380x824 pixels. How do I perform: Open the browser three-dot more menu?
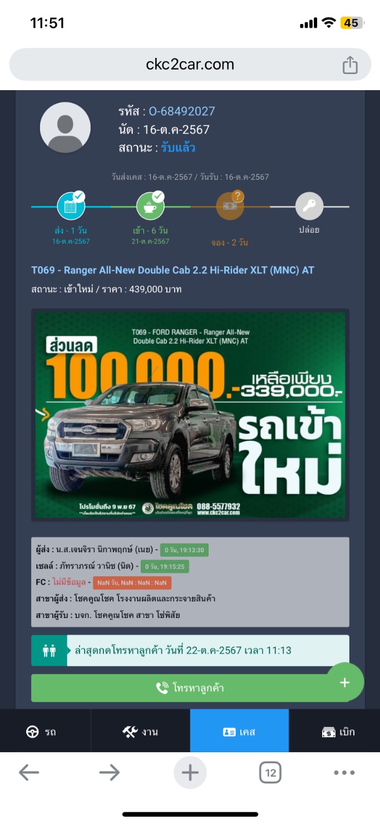click(x=344, y=773)
